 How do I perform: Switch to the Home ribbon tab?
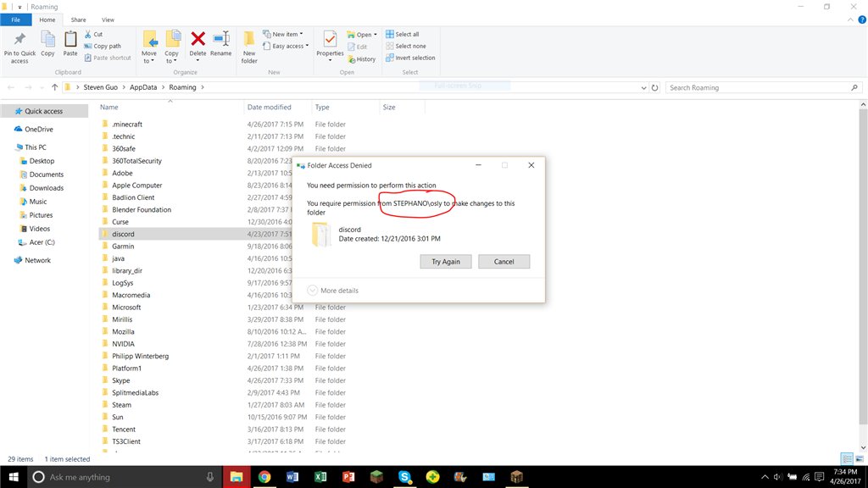click(x=47, y=20)
